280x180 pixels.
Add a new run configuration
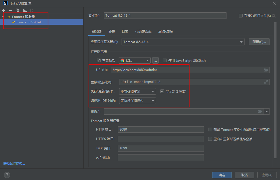coord(3,10)
